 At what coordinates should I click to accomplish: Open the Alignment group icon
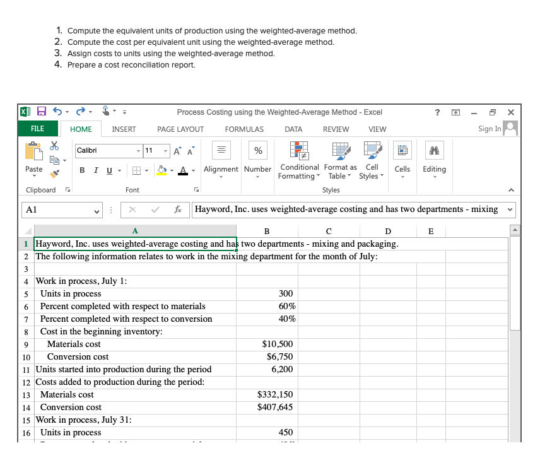[x=221, y=150]
